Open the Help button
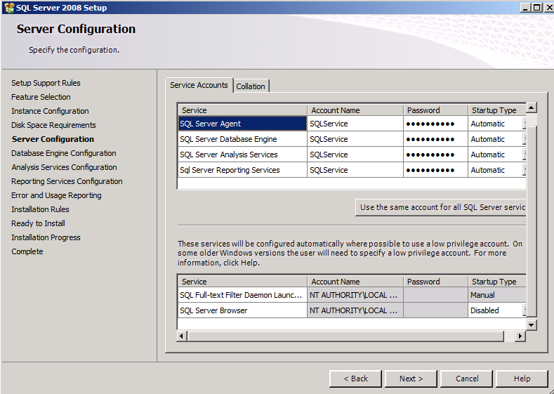 pos(522,379)
